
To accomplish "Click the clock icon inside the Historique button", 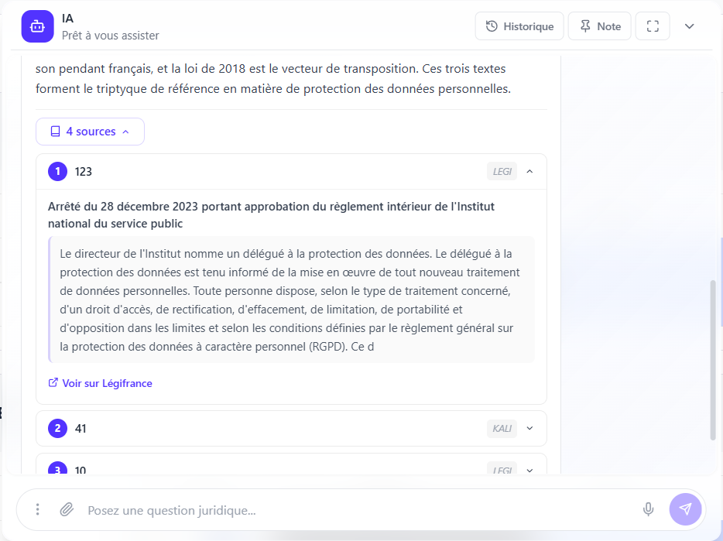I will pos(491,26).
